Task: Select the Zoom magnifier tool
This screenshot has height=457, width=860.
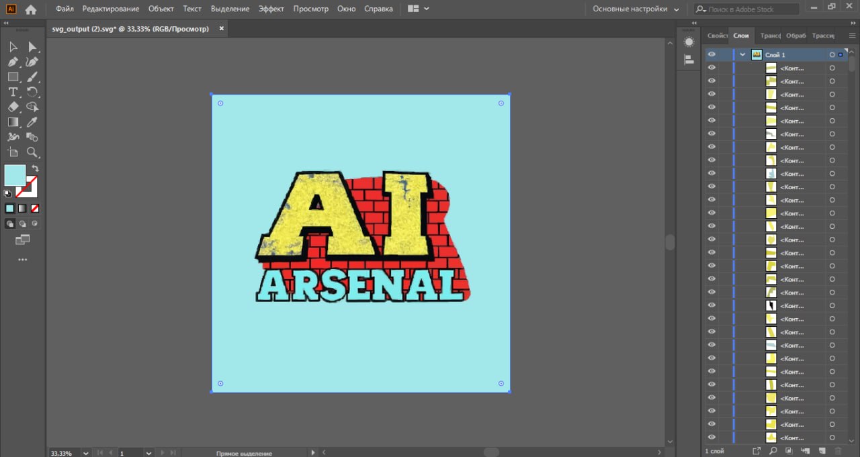Action: coord(32,152)
